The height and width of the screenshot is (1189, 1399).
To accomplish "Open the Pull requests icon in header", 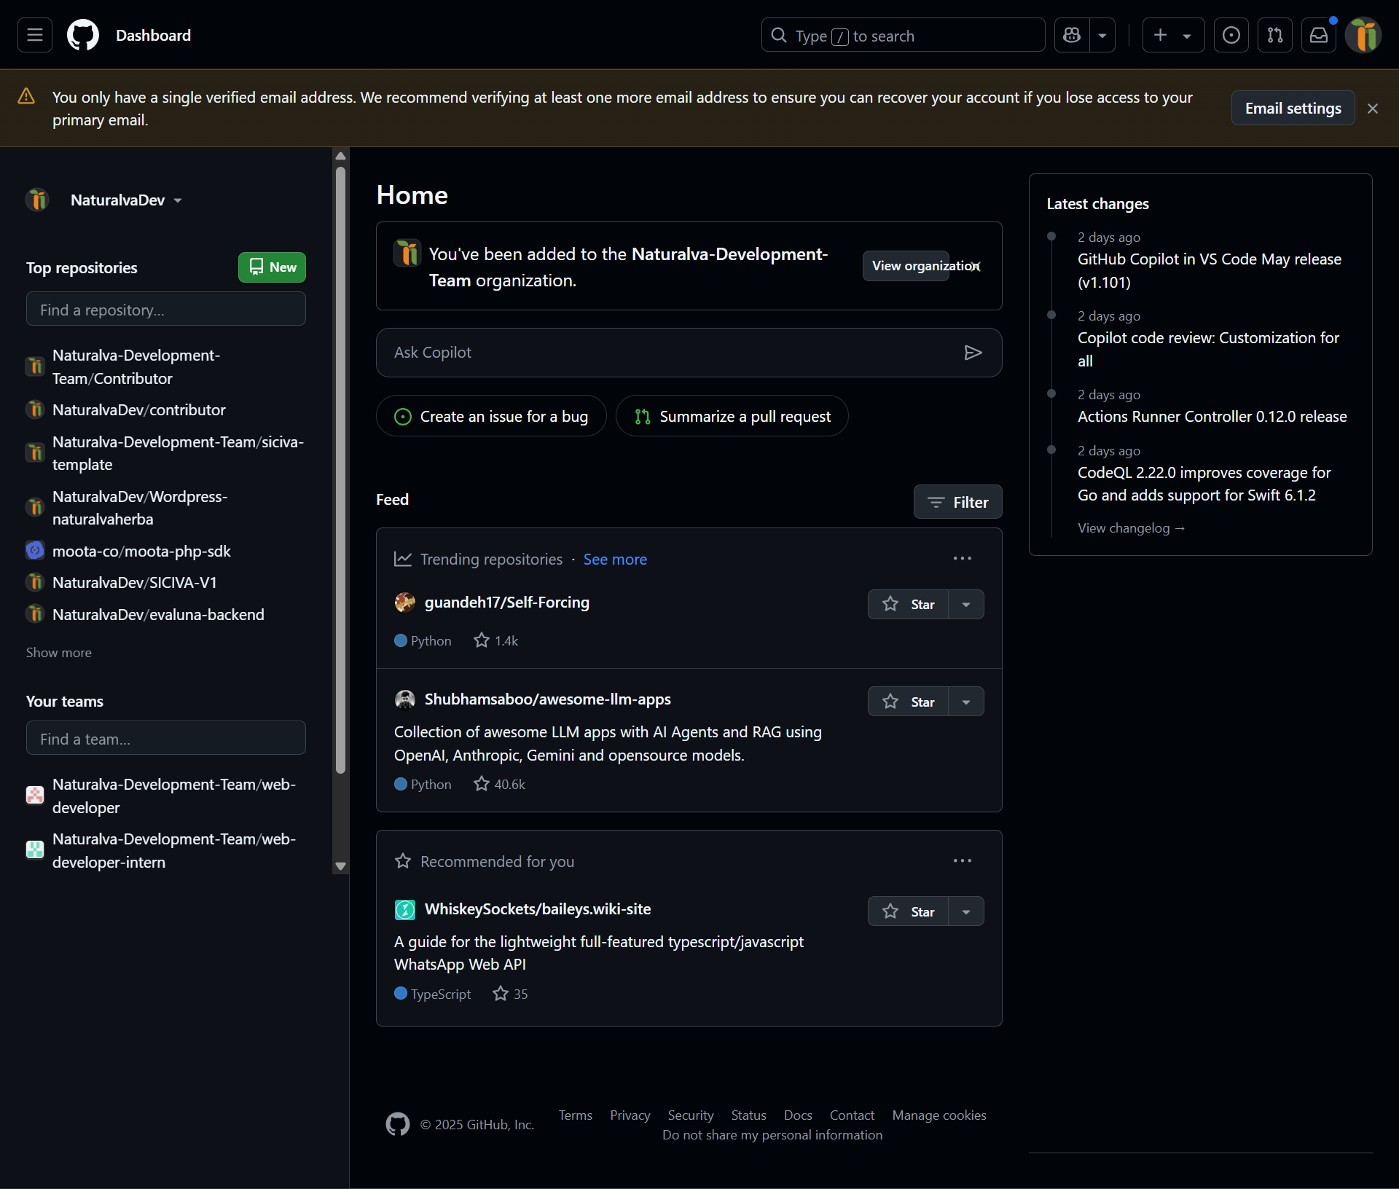I will tap(1275, 35).
